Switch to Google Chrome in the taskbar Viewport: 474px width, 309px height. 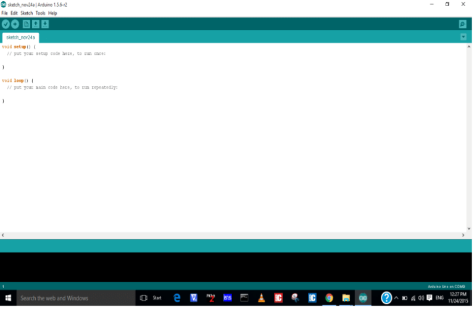coord(329,298)
